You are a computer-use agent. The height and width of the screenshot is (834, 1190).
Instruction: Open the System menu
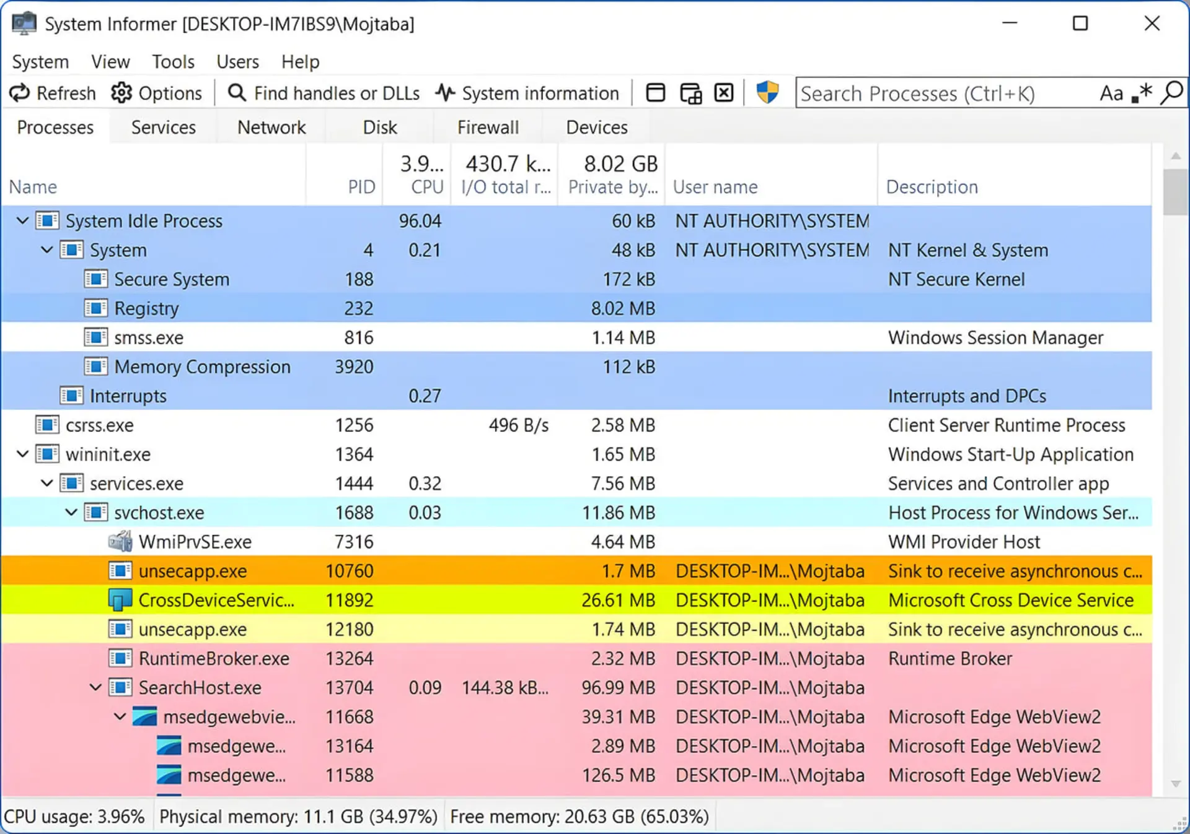click(x=40, y=62)
